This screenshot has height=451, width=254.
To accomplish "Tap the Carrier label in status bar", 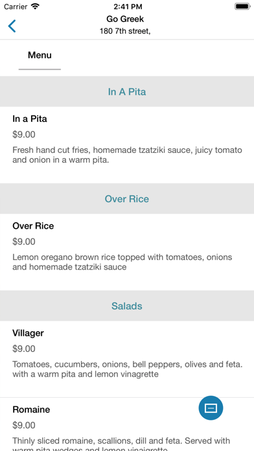I will coord(16,6).
